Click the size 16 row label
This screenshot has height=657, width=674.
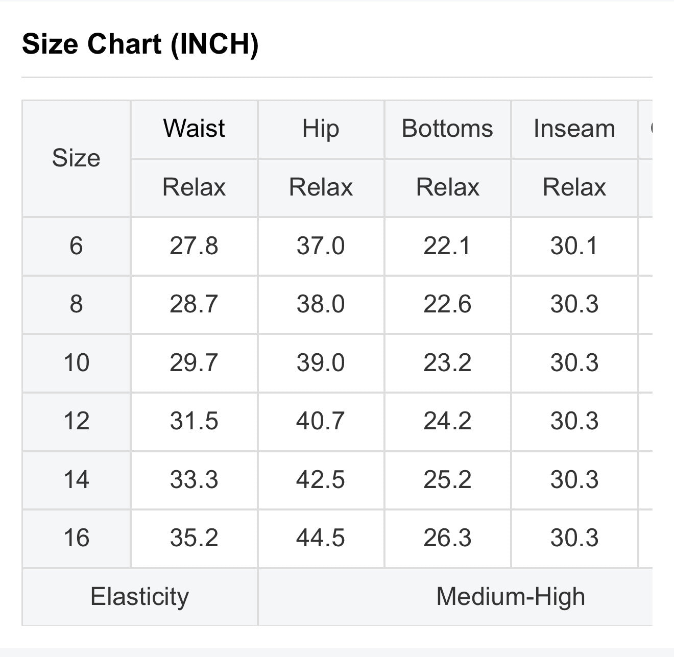pyautogui.click(x=76, y=538)
